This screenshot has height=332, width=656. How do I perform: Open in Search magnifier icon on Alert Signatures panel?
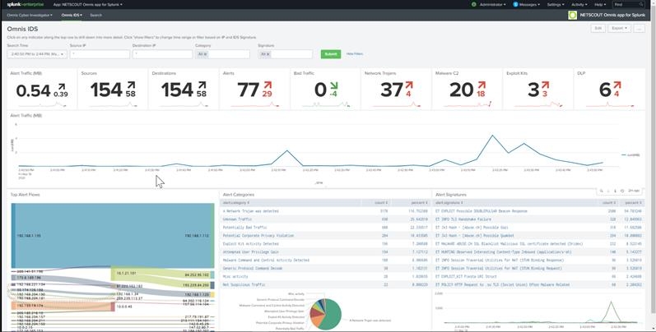click(602, 190)
